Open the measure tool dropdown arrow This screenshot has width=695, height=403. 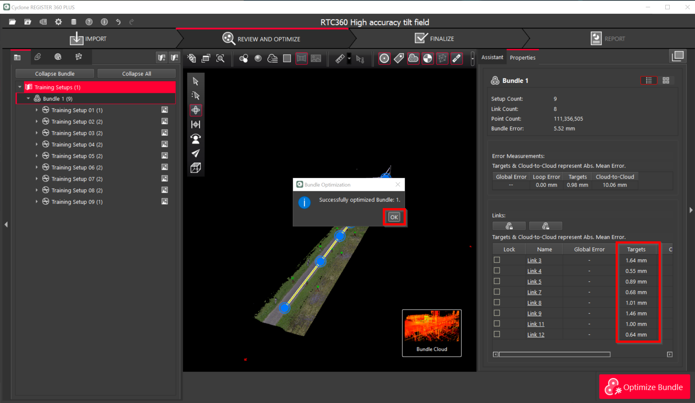349,58
